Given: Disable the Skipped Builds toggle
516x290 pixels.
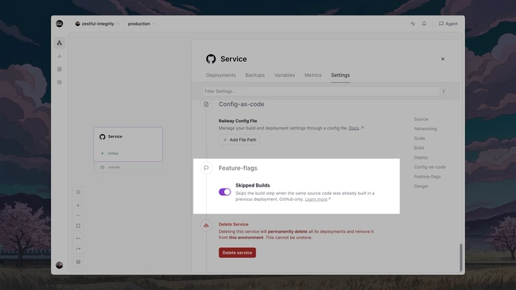Looking at the screenshot, I should click(225, 192).
